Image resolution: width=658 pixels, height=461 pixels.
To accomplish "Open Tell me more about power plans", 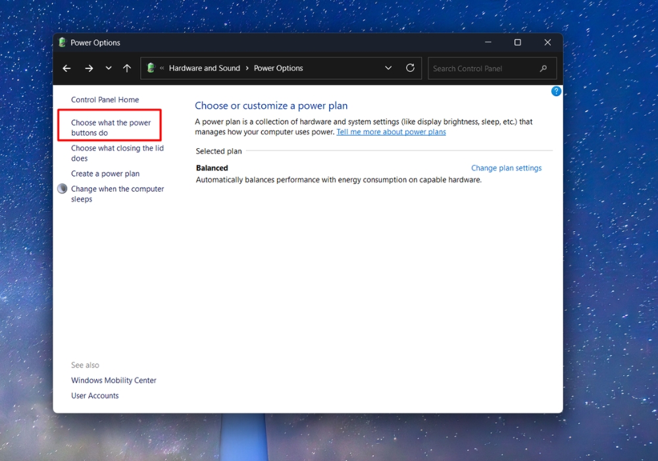I will [391, 132].
